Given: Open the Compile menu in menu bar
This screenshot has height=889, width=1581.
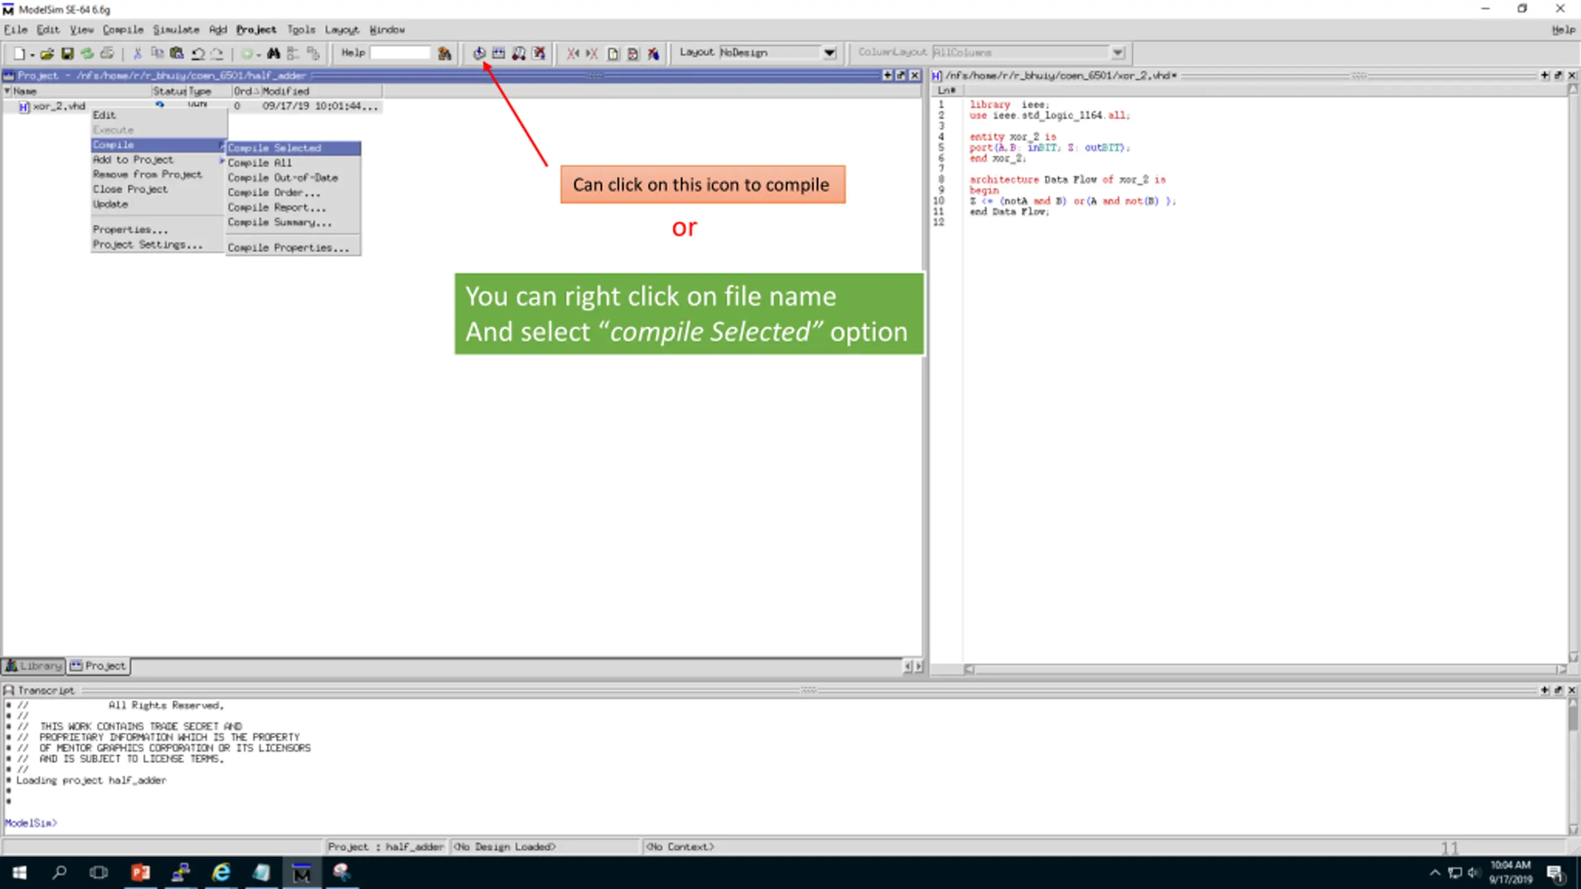Looking at the screenshot, I should [x=123, y=30].
